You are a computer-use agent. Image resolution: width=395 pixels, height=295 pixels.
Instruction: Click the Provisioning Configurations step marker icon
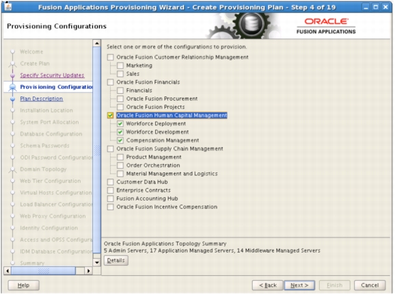[x=12, y=88]
